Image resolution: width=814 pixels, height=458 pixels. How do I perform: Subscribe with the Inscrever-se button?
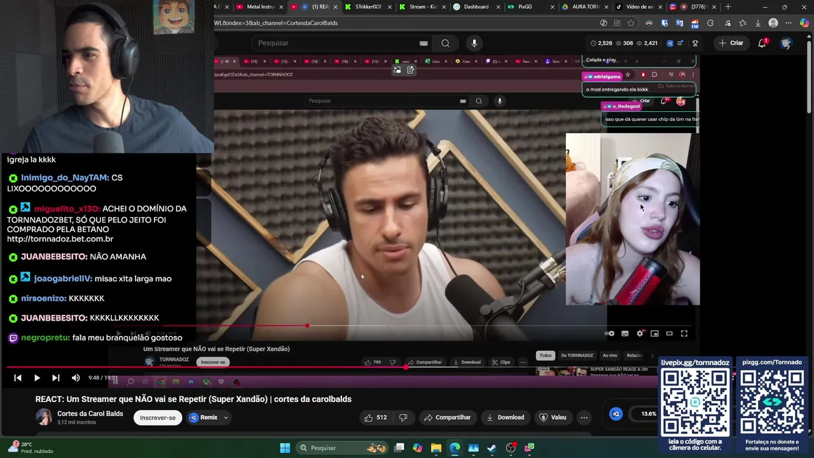coord(158,417)
